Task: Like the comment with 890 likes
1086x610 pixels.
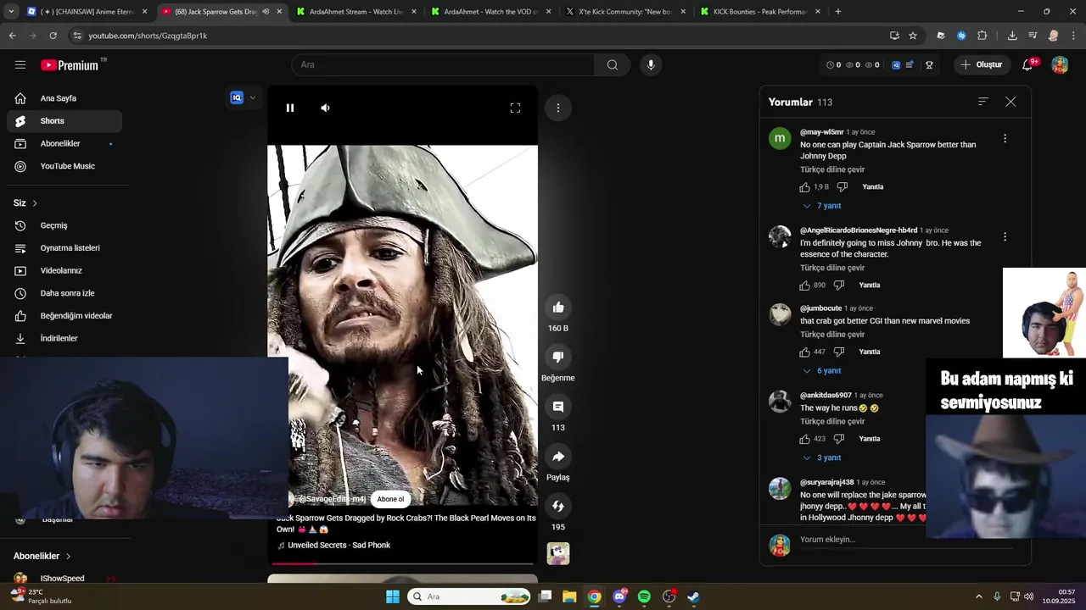Action: coord(804,286)
